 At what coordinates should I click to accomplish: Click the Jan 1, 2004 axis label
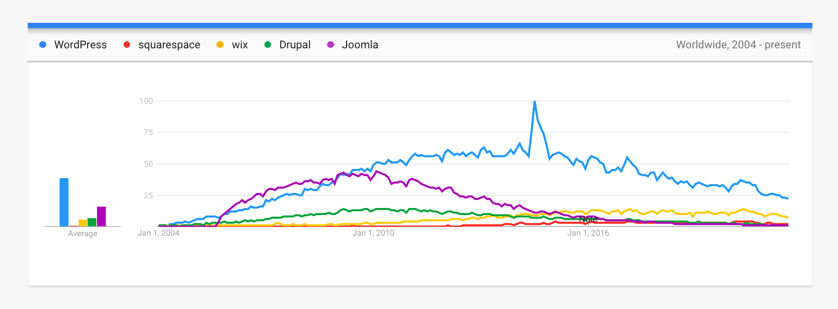158,234
